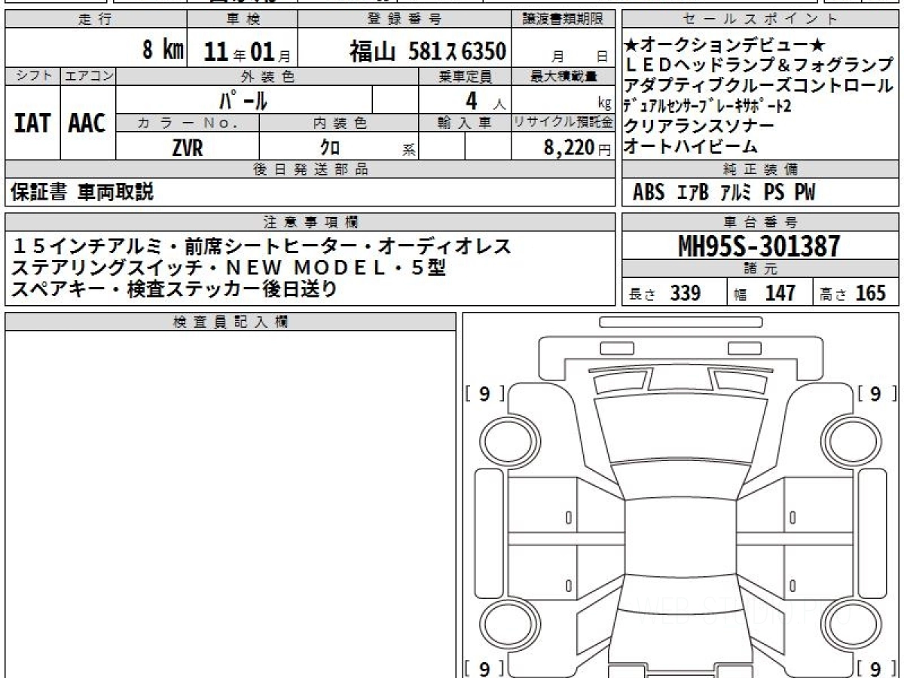904x678 pixels.
Task: Select アダプティブクルーズコントロール text
Action: [x=759, y=86]
